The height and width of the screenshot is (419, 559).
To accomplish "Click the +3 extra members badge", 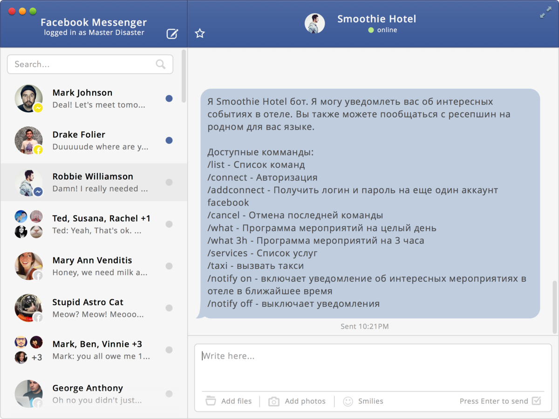I will point(37,358).
